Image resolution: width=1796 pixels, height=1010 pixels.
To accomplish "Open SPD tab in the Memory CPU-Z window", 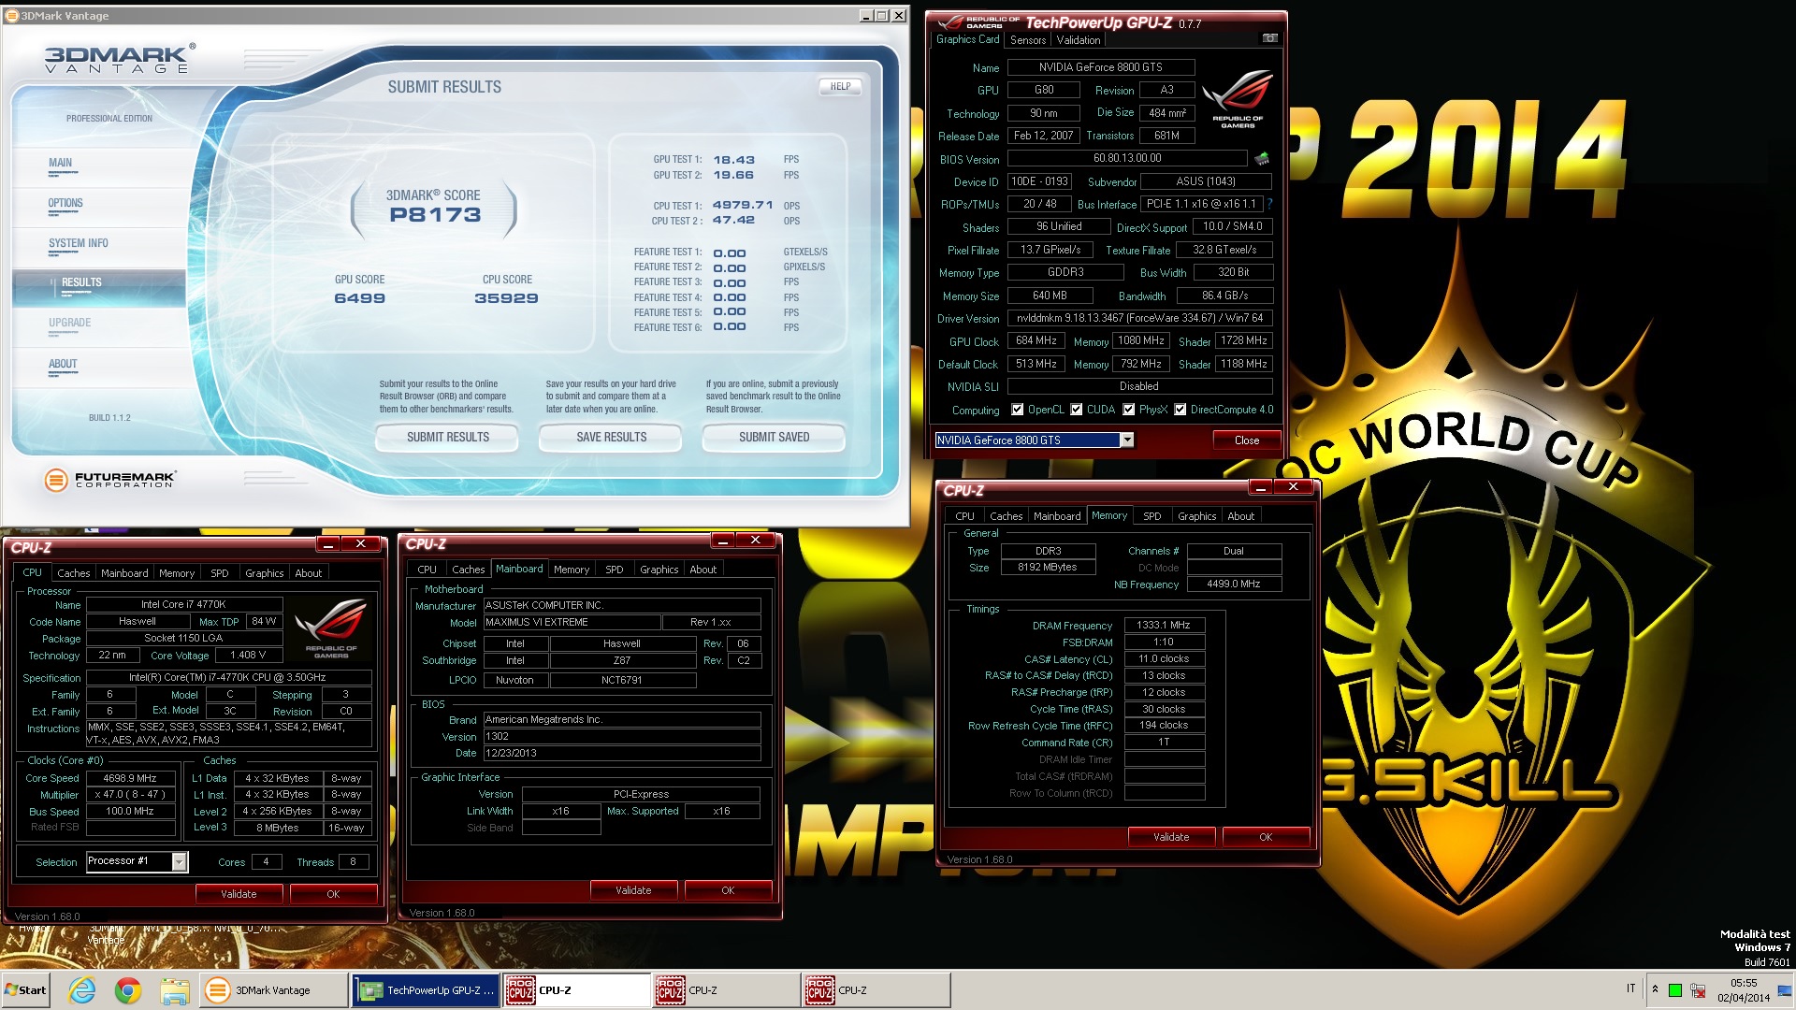I will coord(1151,516).
